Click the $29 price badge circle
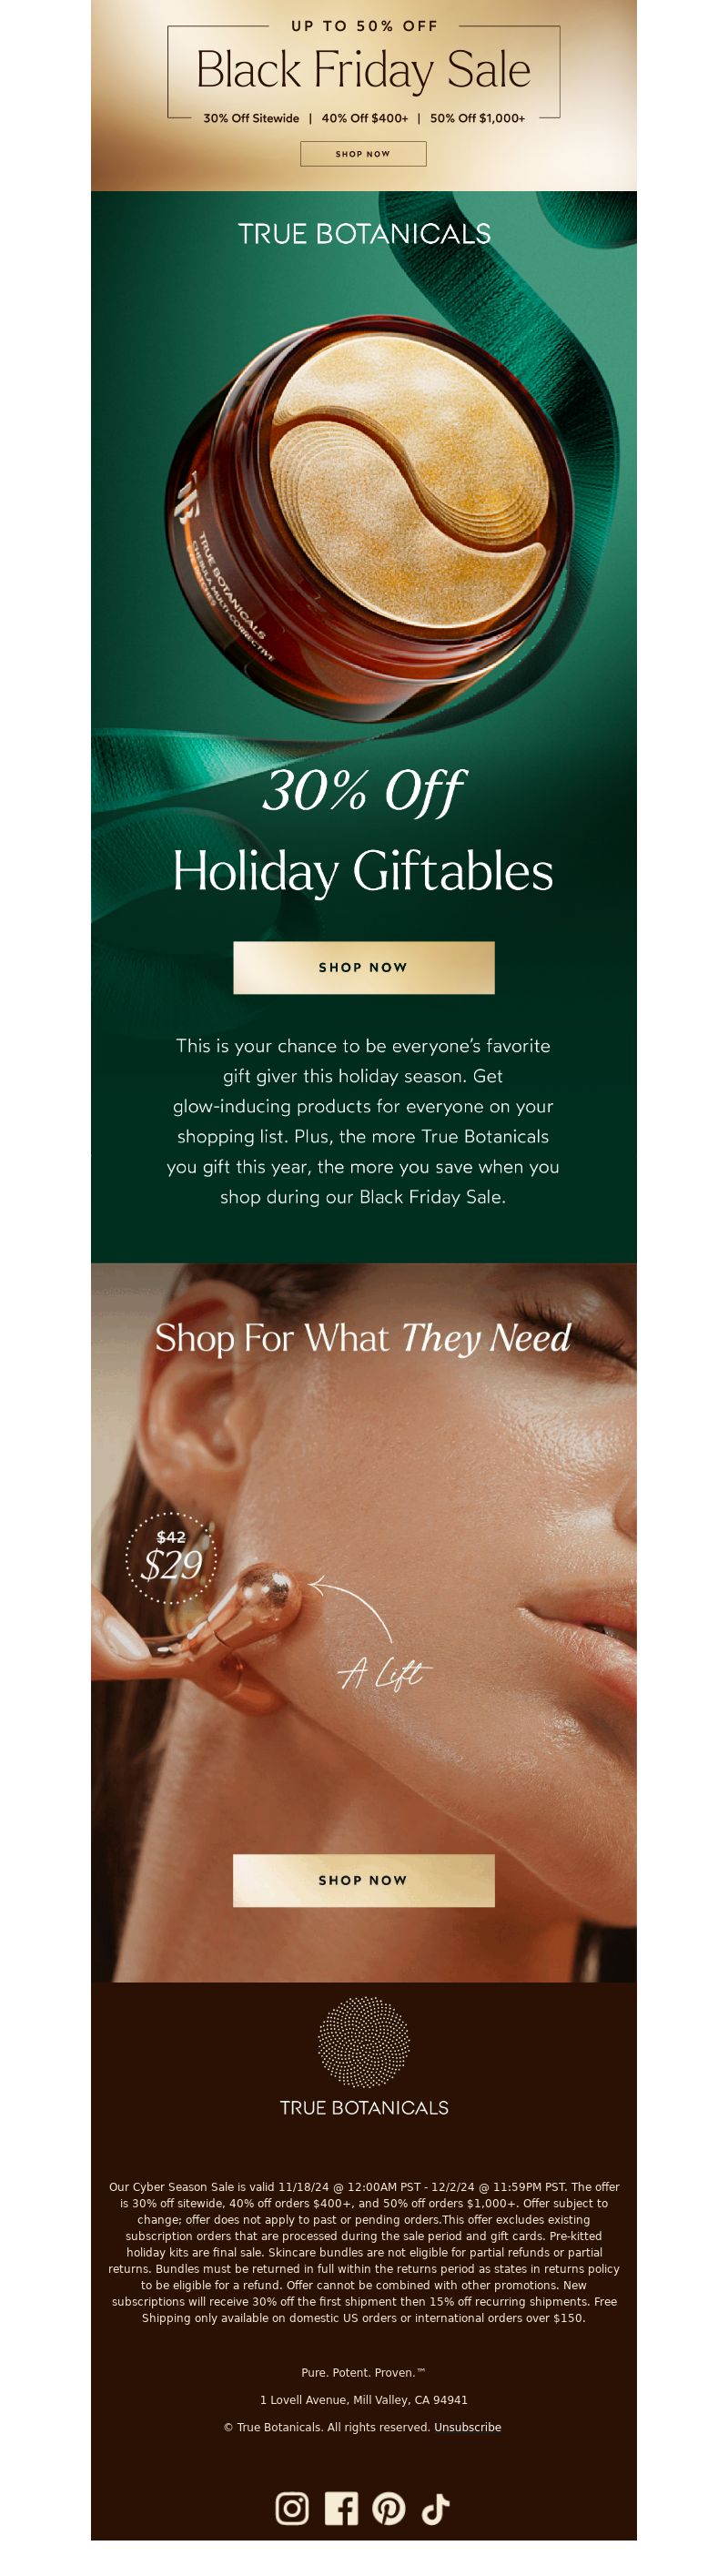728x2576 pixels. pyautogui.click(x=171, y=1557)
